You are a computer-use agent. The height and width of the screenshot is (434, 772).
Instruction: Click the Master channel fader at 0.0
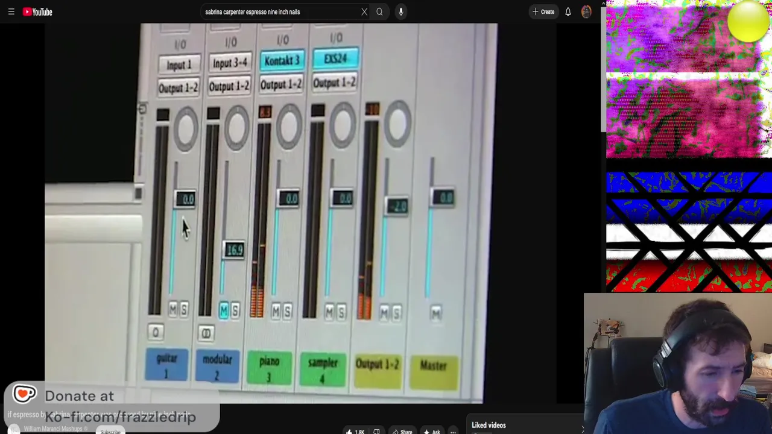point(444,197)
